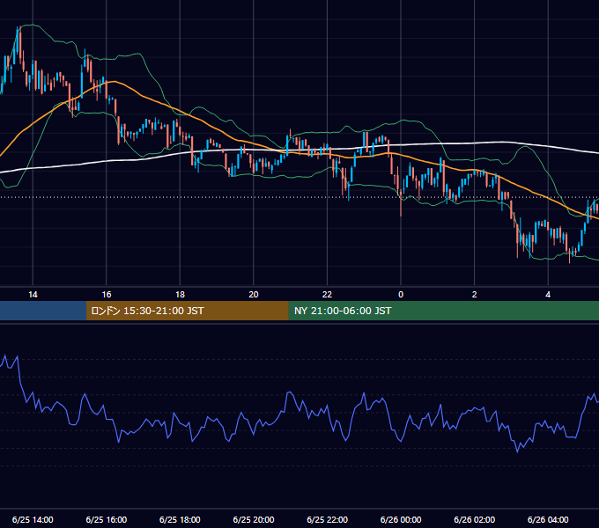Click the 2 hour axis label
The height and width of the screenshot is (528, 599).
tap(475, 295)
